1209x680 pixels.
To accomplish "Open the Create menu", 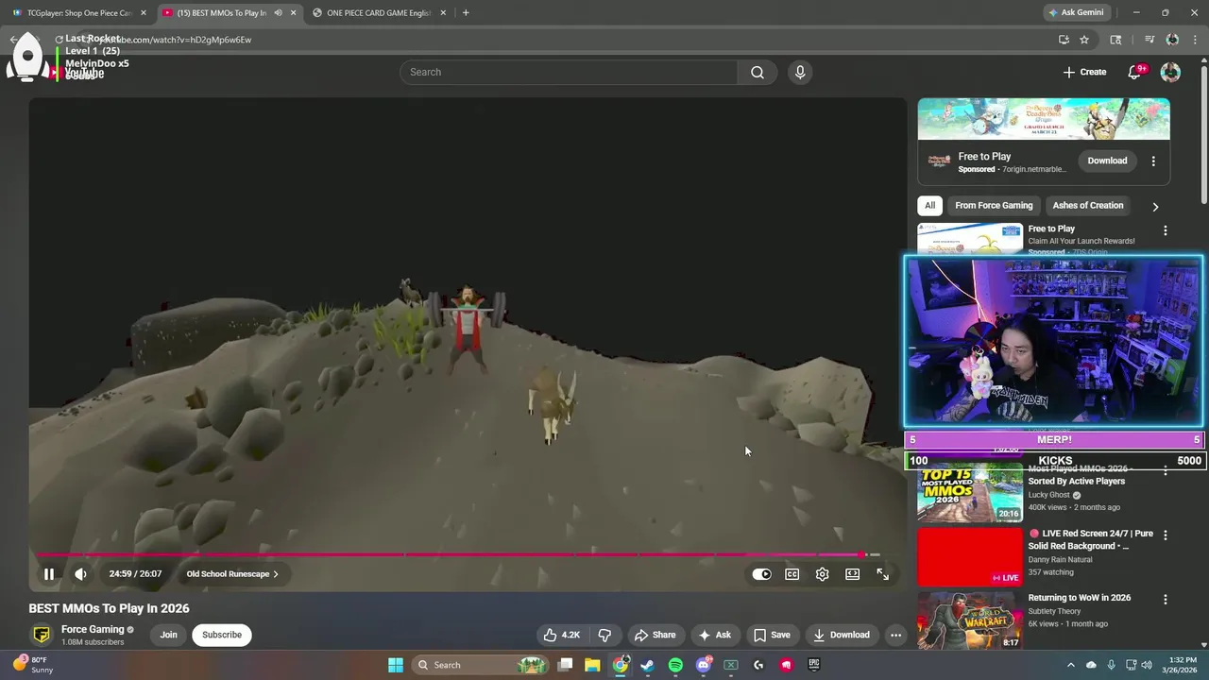I will tap(1084, 72).
